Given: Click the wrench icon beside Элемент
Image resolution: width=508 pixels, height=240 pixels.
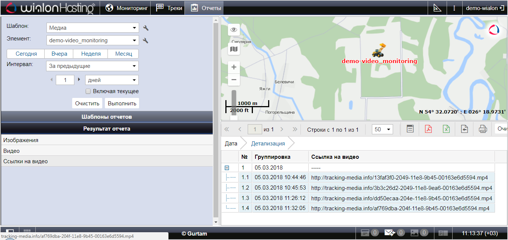Looking at the screenshot, I should (x=146, y=40).
